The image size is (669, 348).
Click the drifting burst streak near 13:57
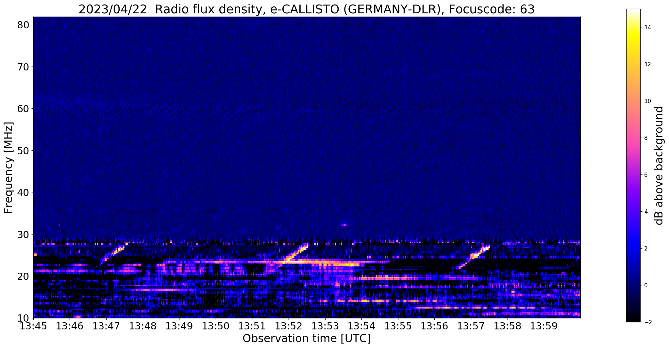point(473,257)
